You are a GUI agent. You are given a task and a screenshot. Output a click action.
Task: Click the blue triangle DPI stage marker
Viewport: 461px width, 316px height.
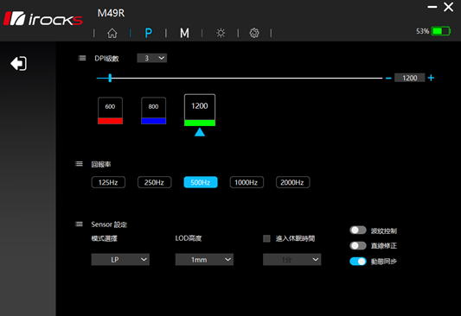pos(200,132)
